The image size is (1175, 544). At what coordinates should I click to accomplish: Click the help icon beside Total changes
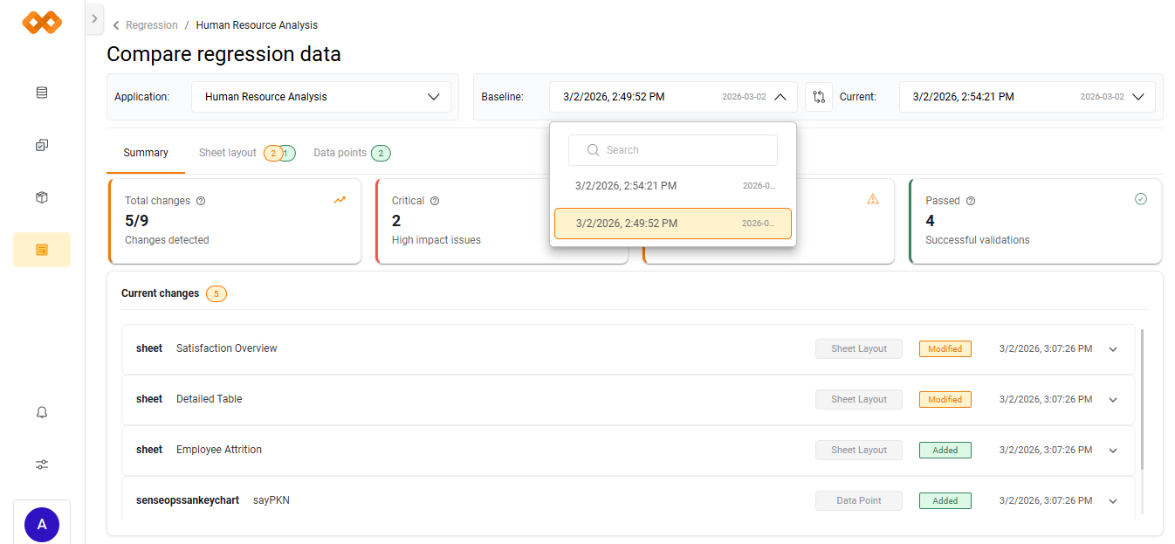coord(201,201)
